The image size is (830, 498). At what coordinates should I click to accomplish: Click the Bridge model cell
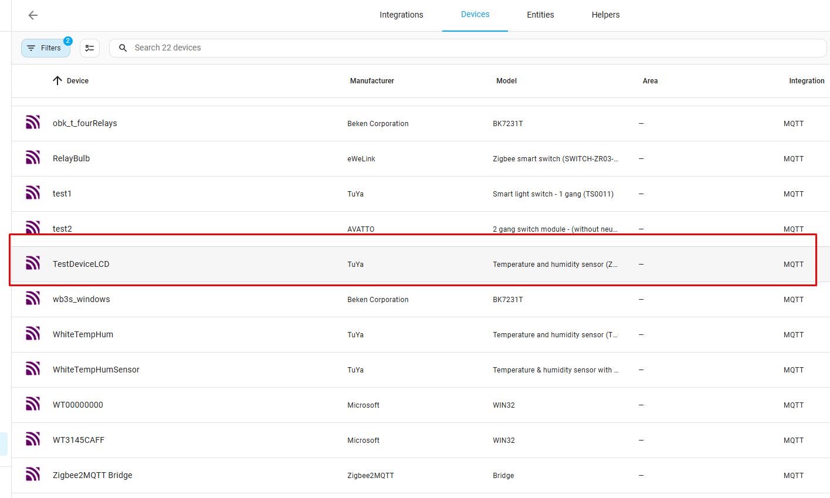(x=503, y=476)
